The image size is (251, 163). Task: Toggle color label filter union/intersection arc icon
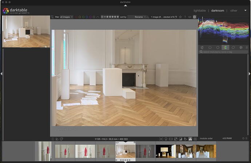point(97,17)
